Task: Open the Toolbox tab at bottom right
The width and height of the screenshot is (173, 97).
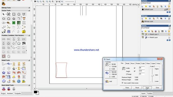Action: (x=150, y=93)
